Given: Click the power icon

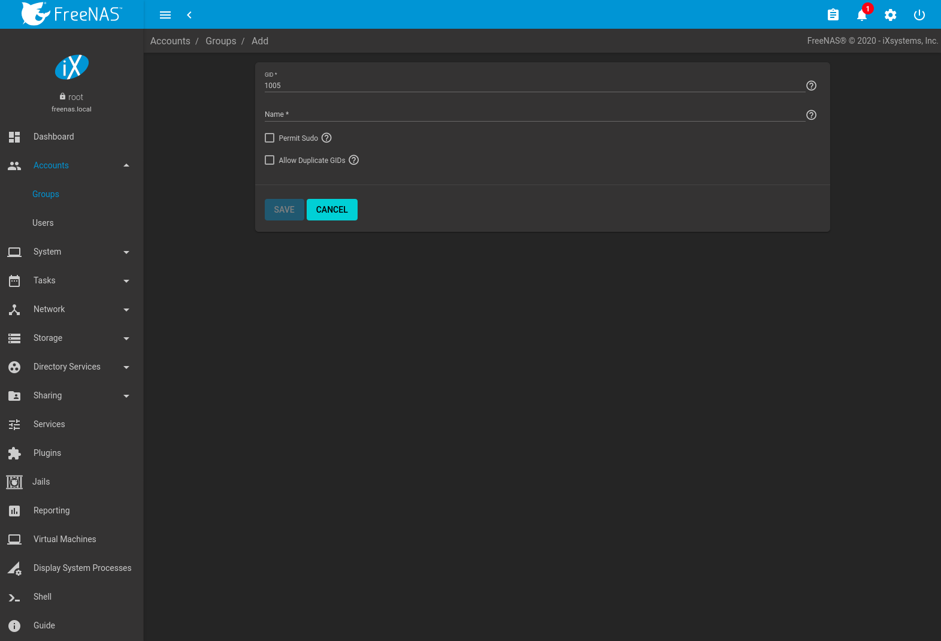Looking at the screenshot, I should 919,15.
